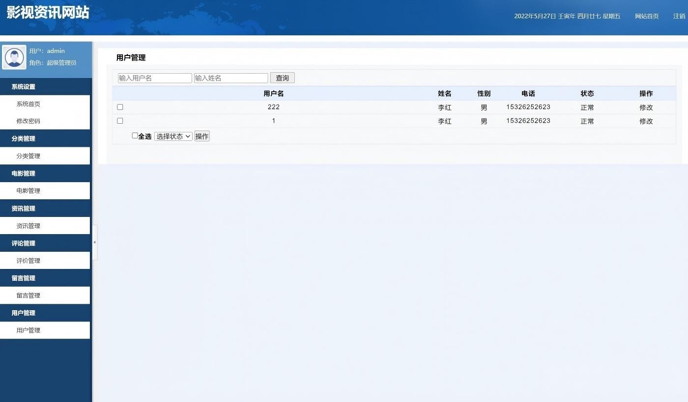Select 李红 in the row of user 222
The height and width of the screenshot is (402, 688).
pos(445,107)
